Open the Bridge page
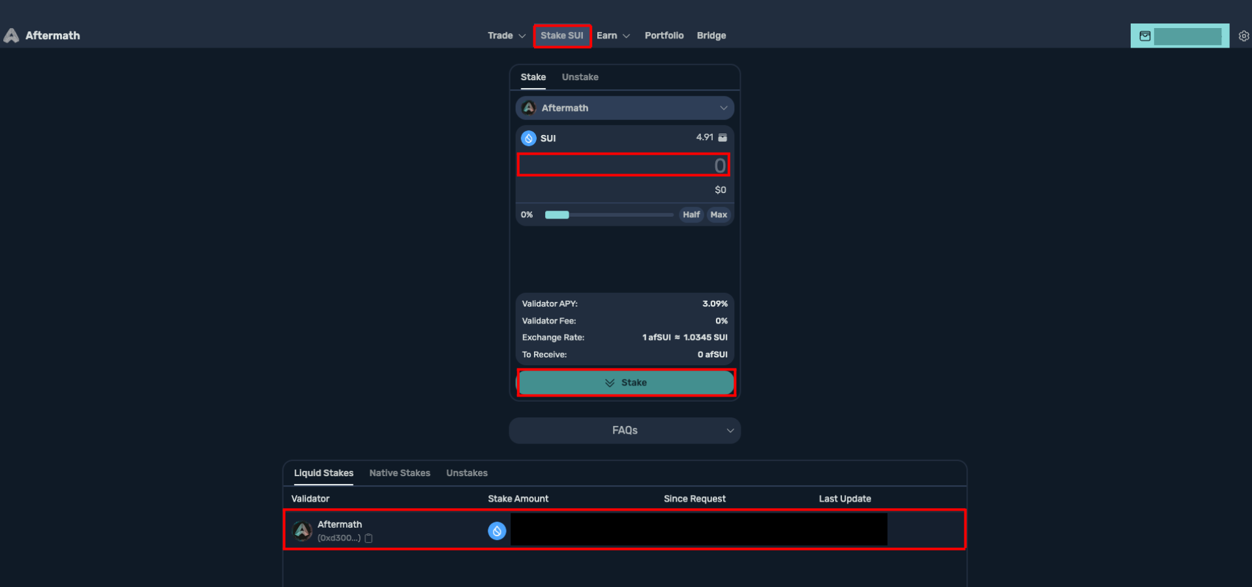This screenshot has width=1252, height=587. 711,36
